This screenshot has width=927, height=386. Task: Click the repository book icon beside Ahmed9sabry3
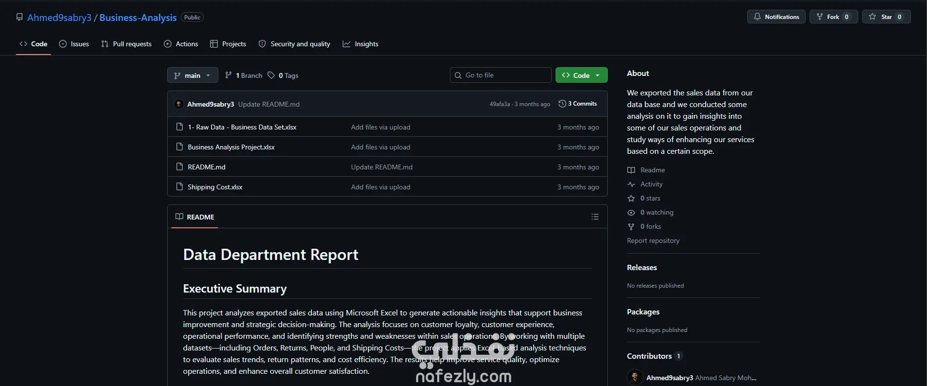click(19, 18)
